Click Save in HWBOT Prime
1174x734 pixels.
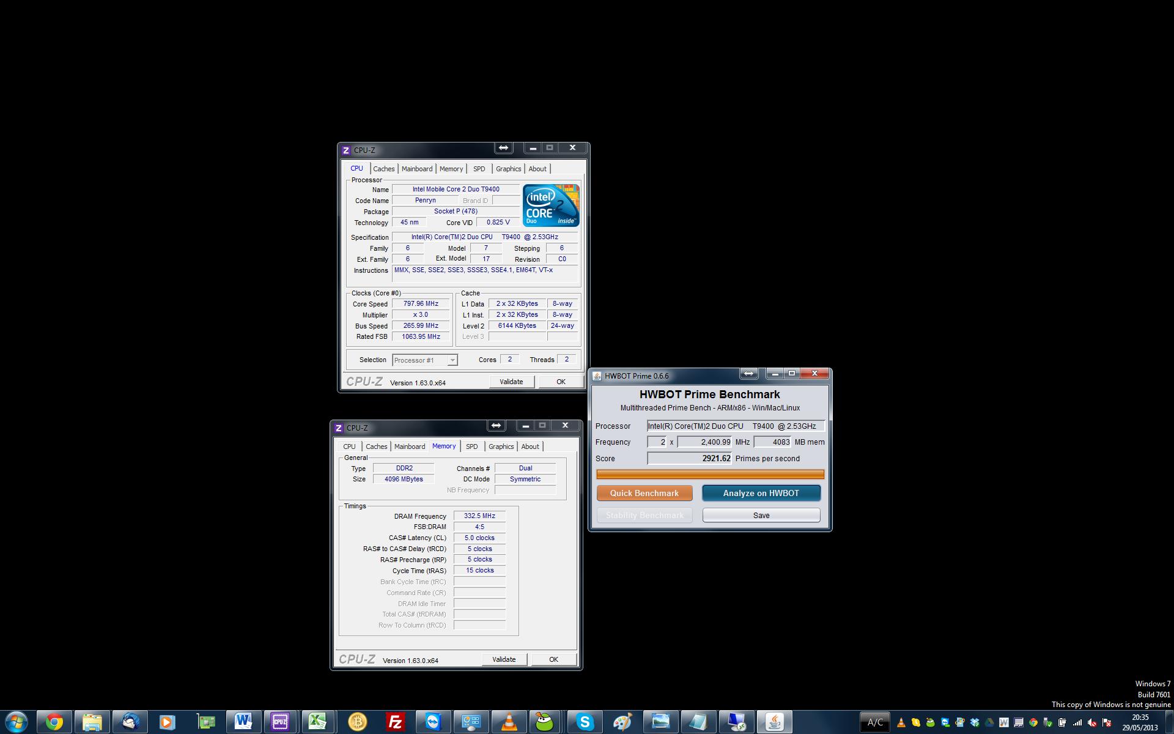pos(761,515)
